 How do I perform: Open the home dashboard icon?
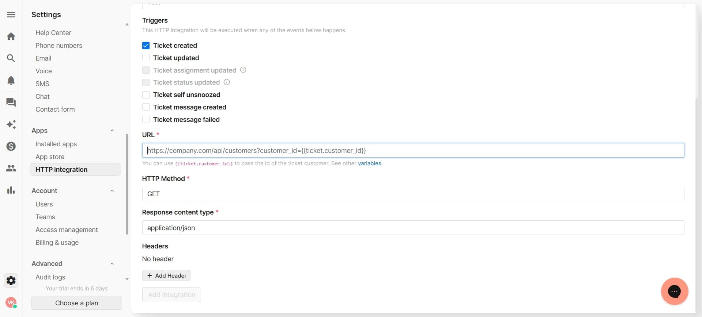pos(11,36)
